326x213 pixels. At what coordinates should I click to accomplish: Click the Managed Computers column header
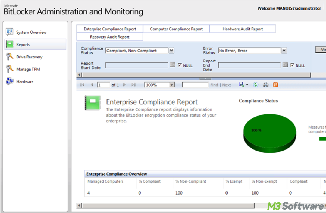tap(105, 181)
